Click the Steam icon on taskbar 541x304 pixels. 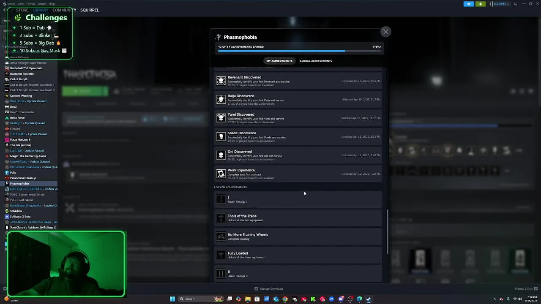coord(369,299)
